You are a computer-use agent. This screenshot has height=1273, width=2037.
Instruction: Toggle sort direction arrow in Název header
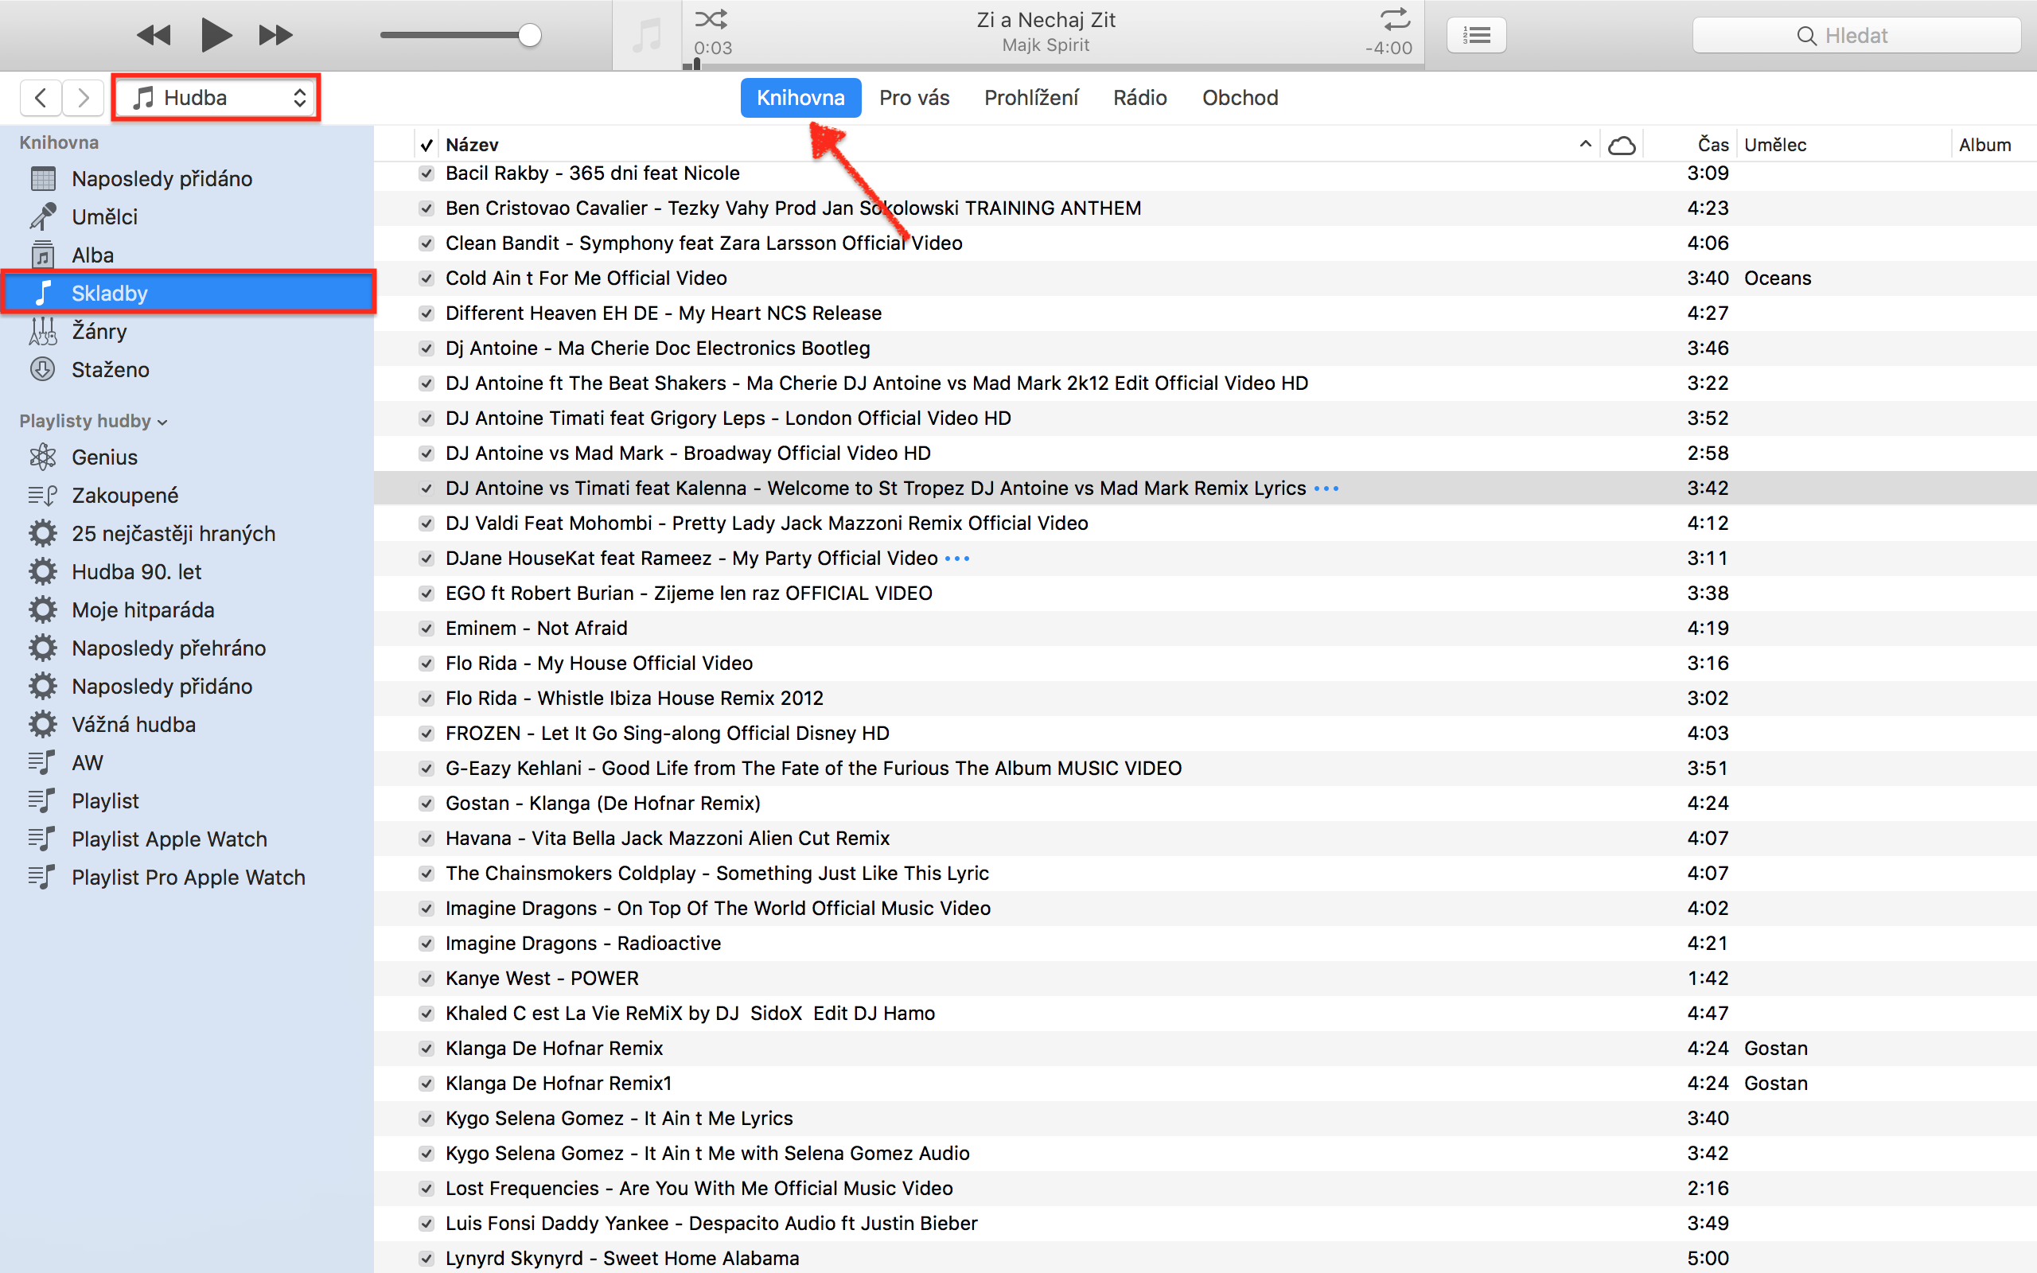[x=1585, y=144]
